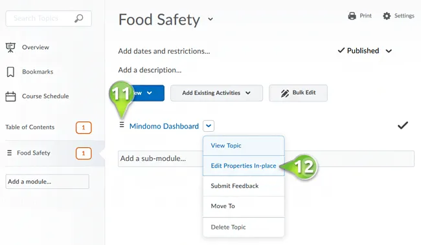Click the Print icon
421x245 pixels.
coord(352,16)
